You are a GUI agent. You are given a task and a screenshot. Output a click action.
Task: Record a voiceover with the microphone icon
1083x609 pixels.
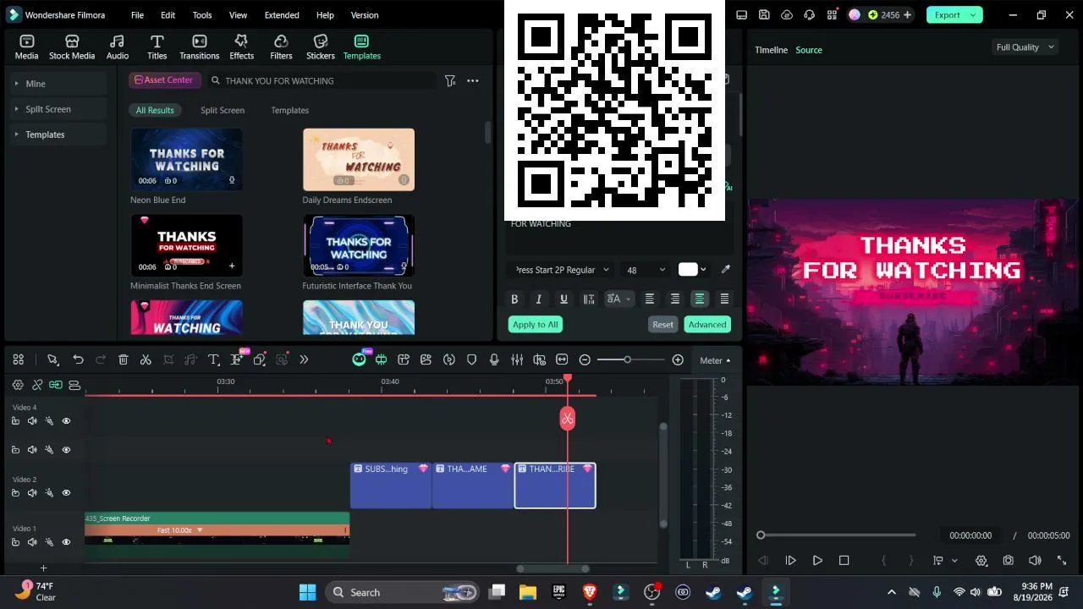coord(494,360)
